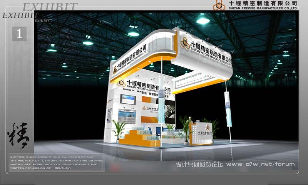Click the number 1 box

pos(19,34)
